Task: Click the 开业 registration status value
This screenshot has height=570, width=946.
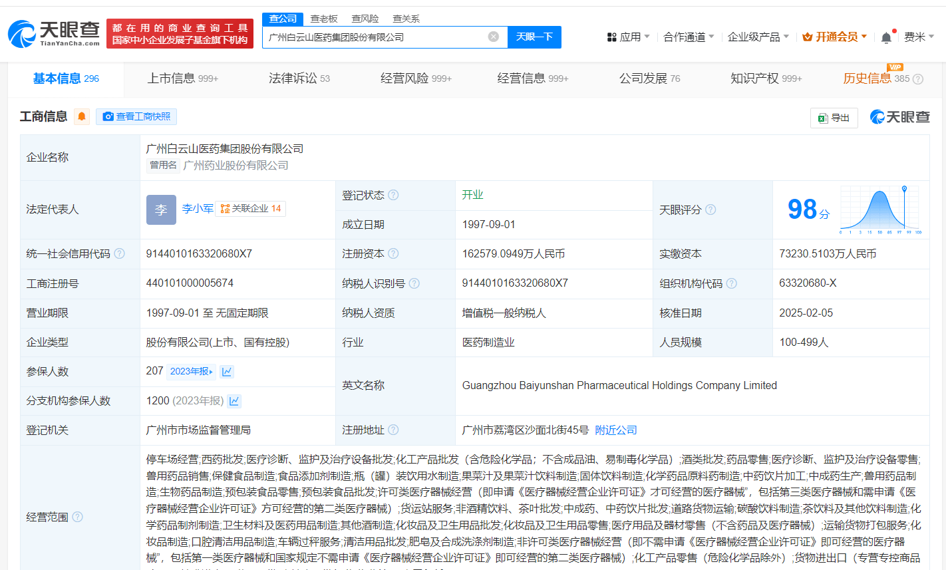Action: pyautogui.click(x=472, y=195)
